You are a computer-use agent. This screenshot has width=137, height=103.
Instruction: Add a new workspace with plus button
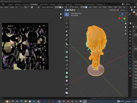pos(104,4)
